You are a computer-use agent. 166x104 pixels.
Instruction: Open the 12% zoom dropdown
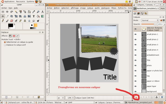tap(69, 98)
